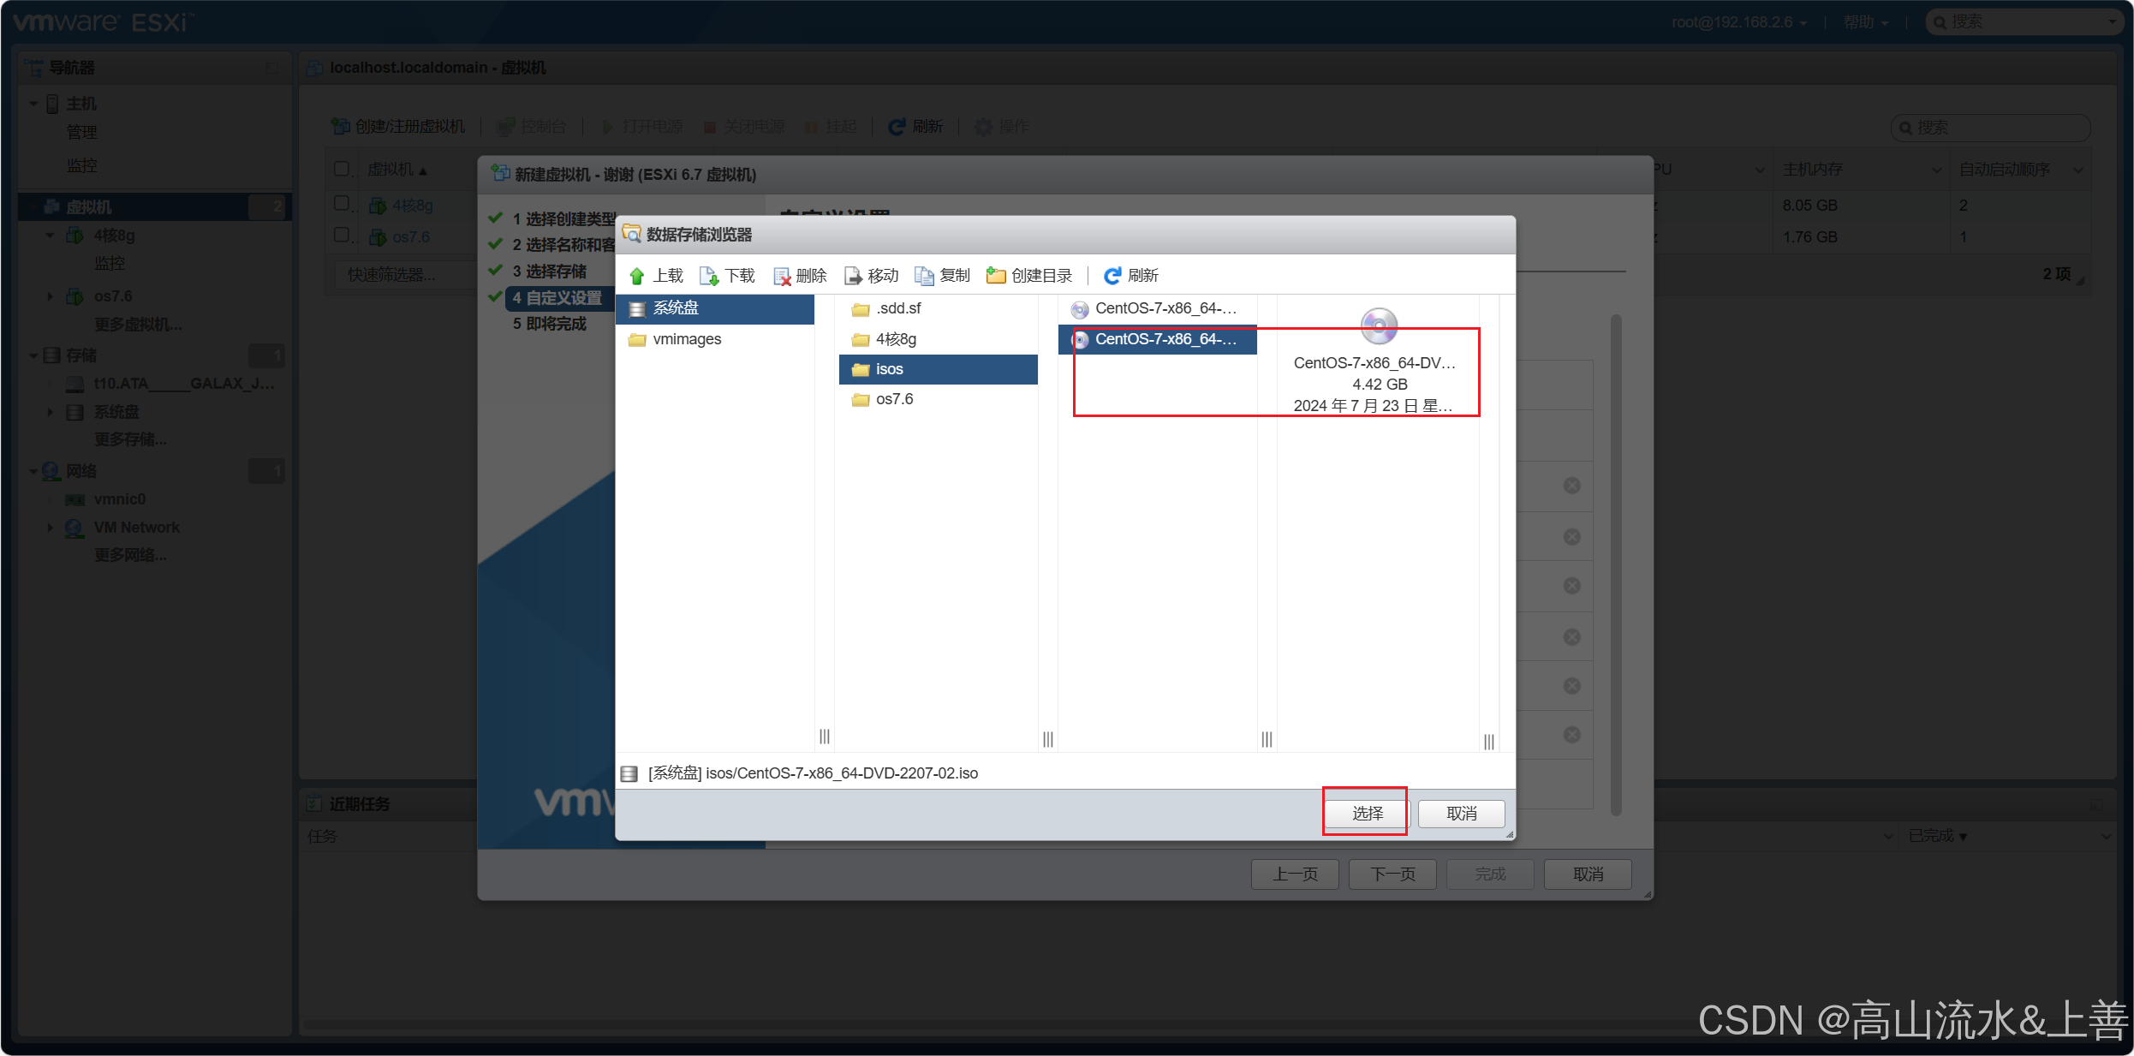The height and width of the screenshot is (1056, 2134).
Task: Select 监控 under the host in navigator
Action: point(81,165)
